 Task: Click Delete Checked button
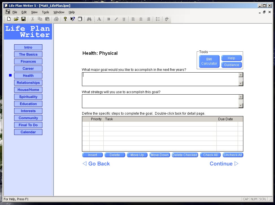[x=185, y=155]
